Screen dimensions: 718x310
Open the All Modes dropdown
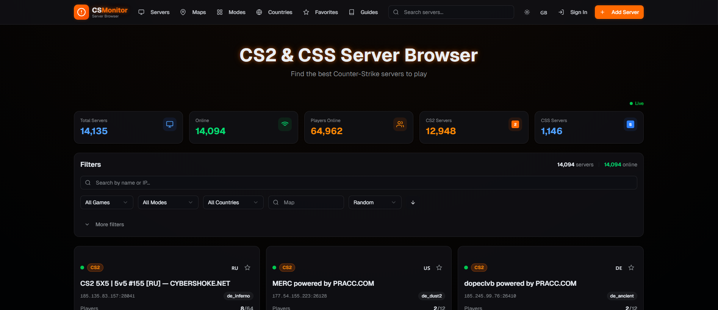[x=168, y=202]
